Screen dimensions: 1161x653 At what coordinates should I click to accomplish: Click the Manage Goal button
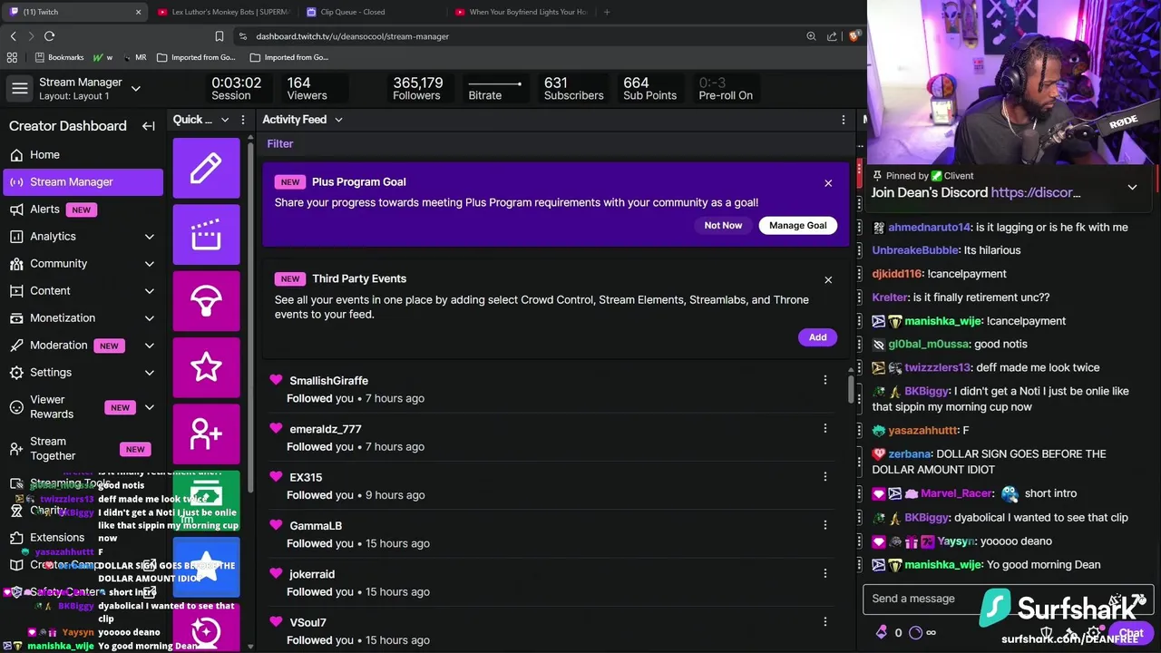pos(798,225)
